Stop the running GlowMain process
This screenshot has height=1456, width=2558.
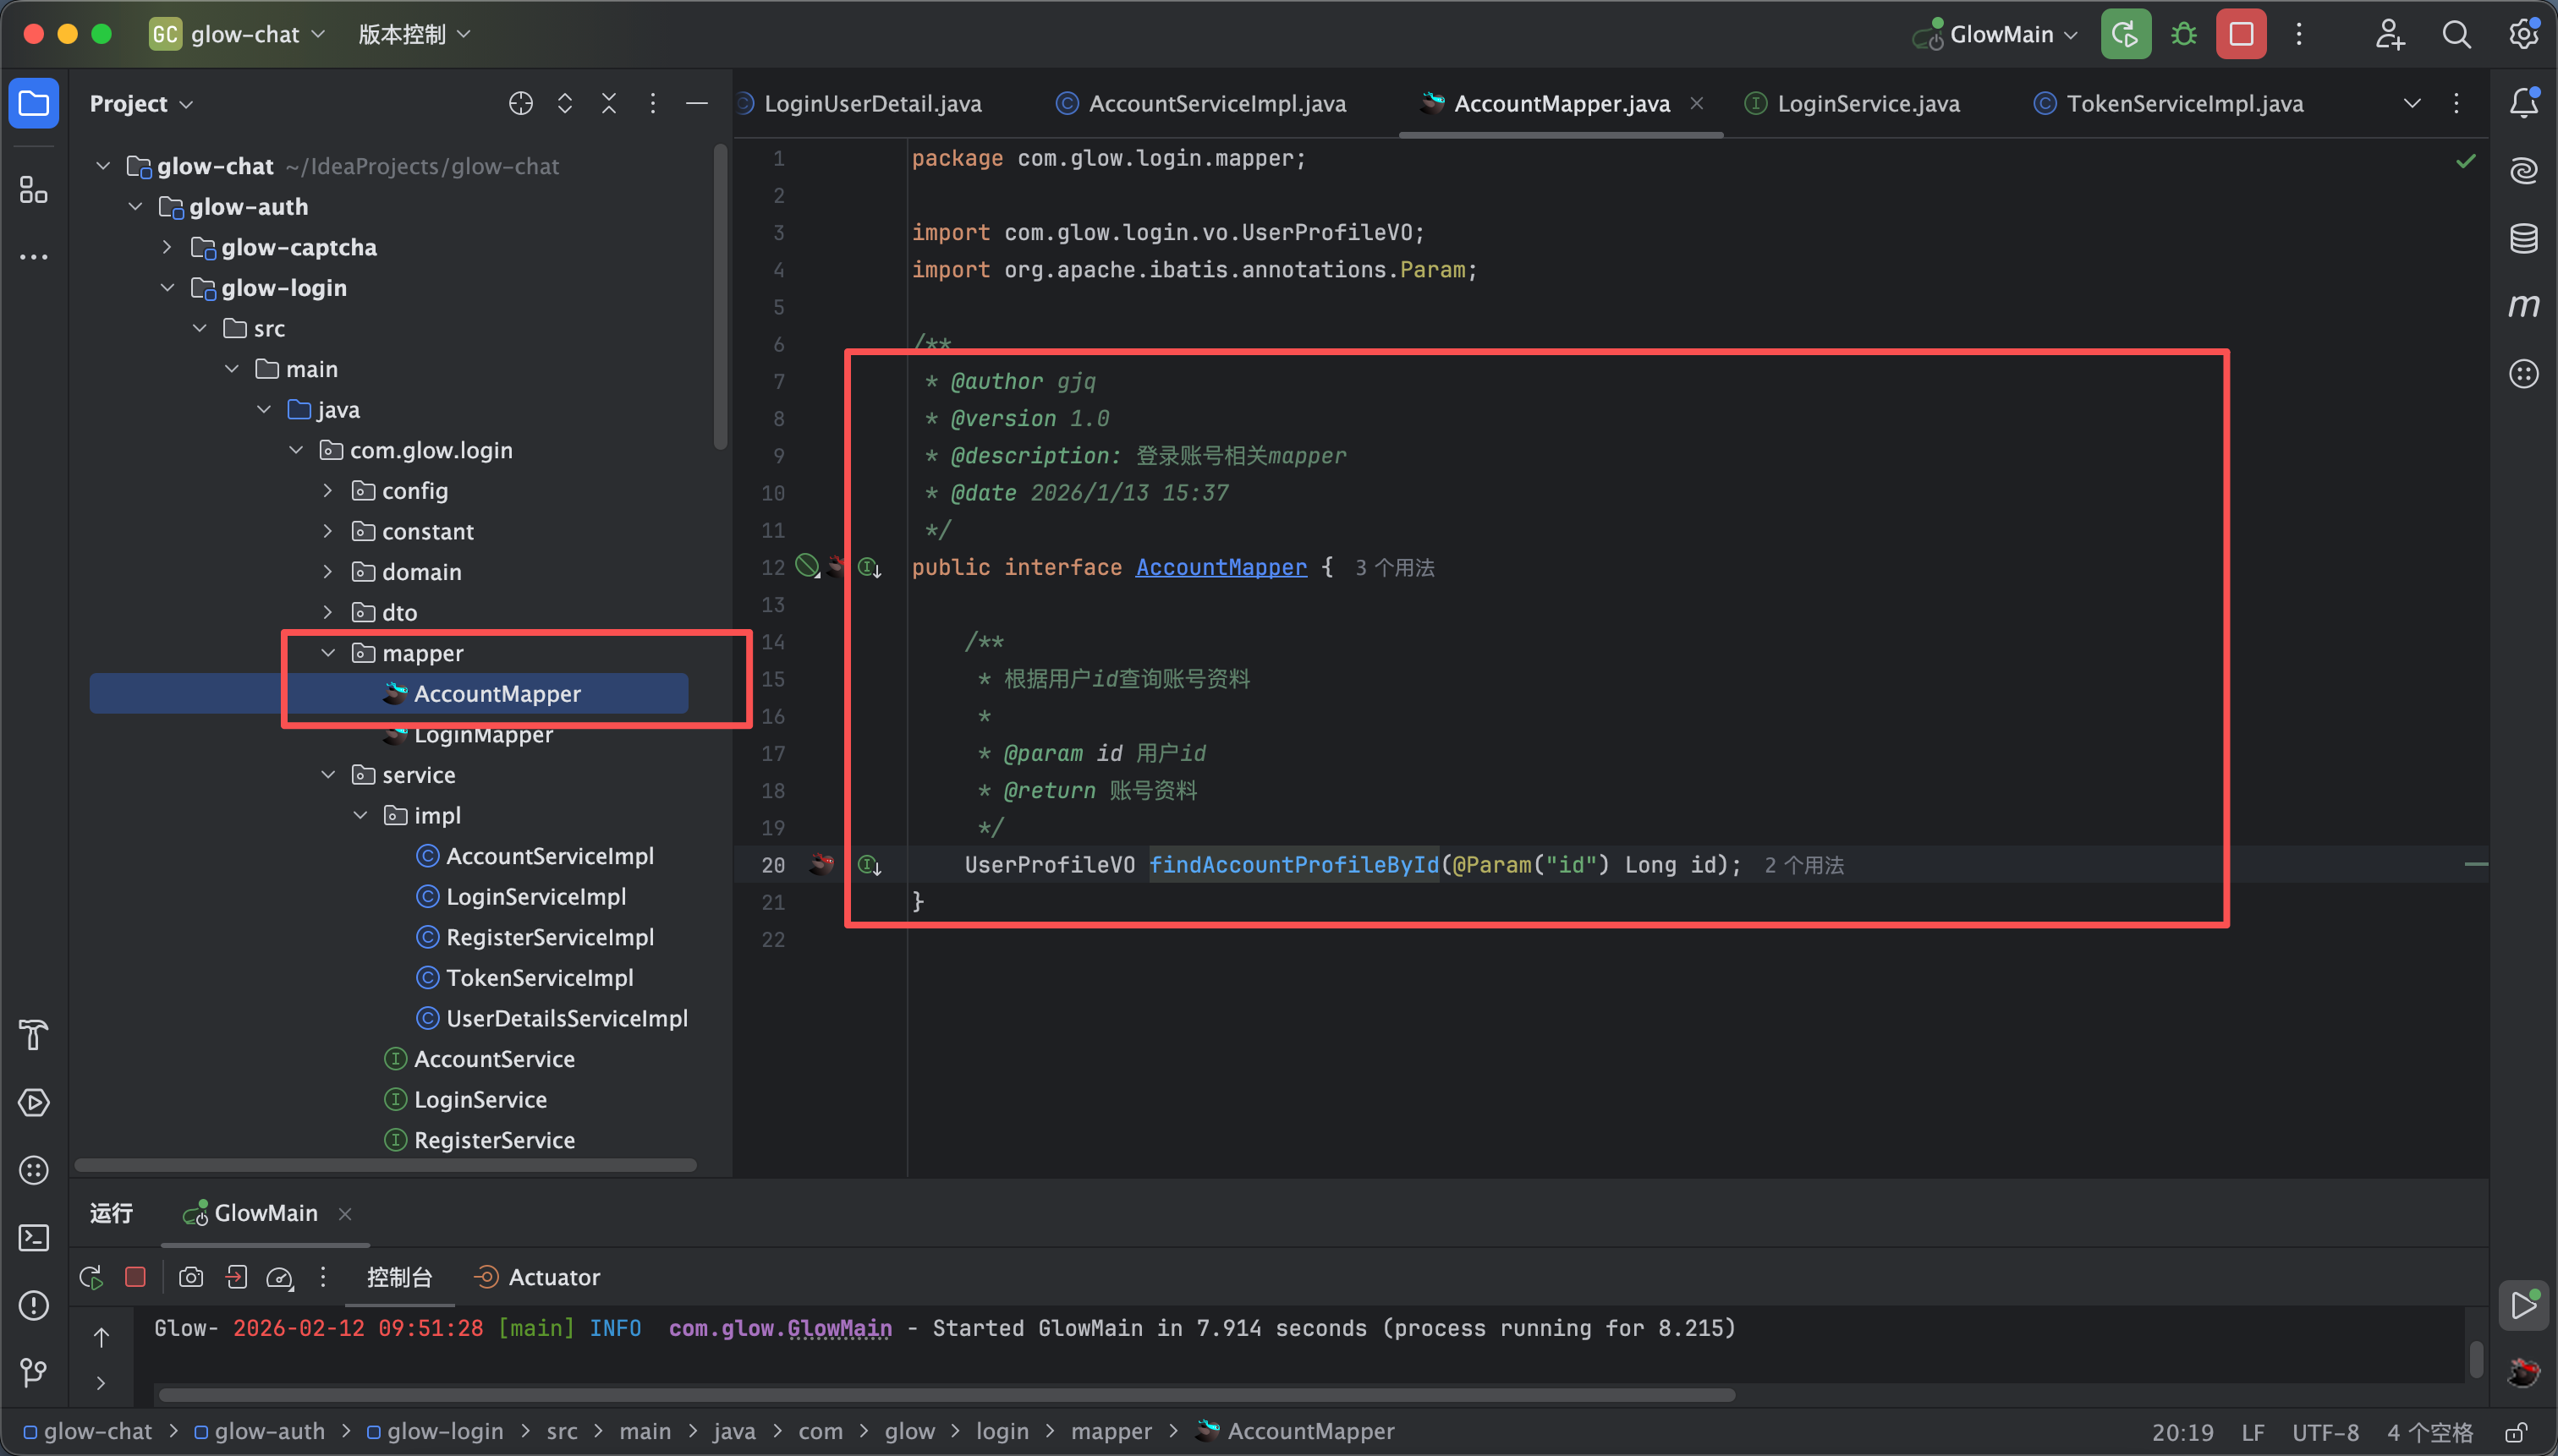(2240, 35)
